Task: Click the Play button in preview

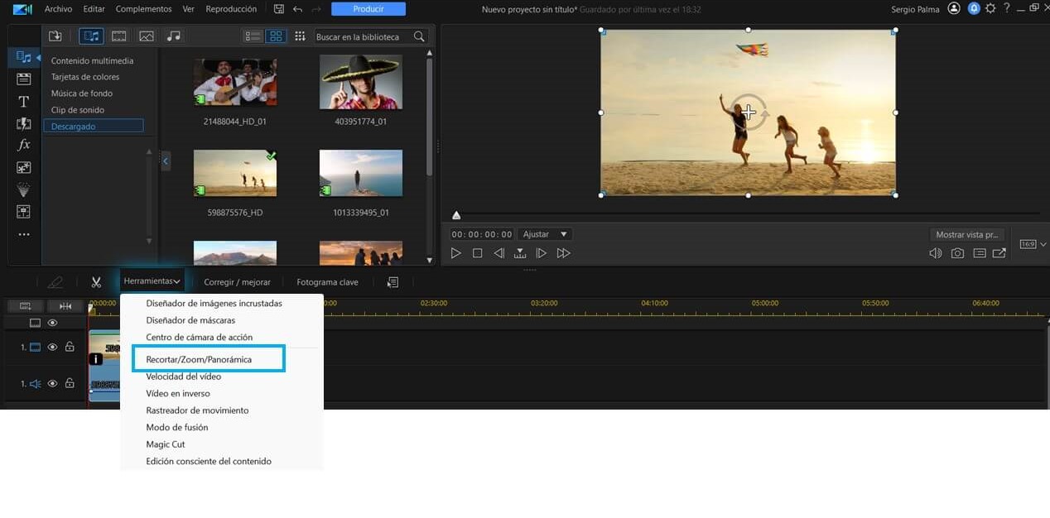Action: (x=455, y=253)
